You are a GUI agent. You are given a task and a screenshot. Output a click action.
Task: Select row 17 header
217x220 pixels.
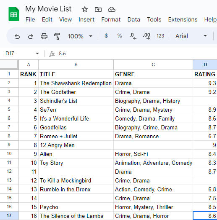[x=9, y=216]
